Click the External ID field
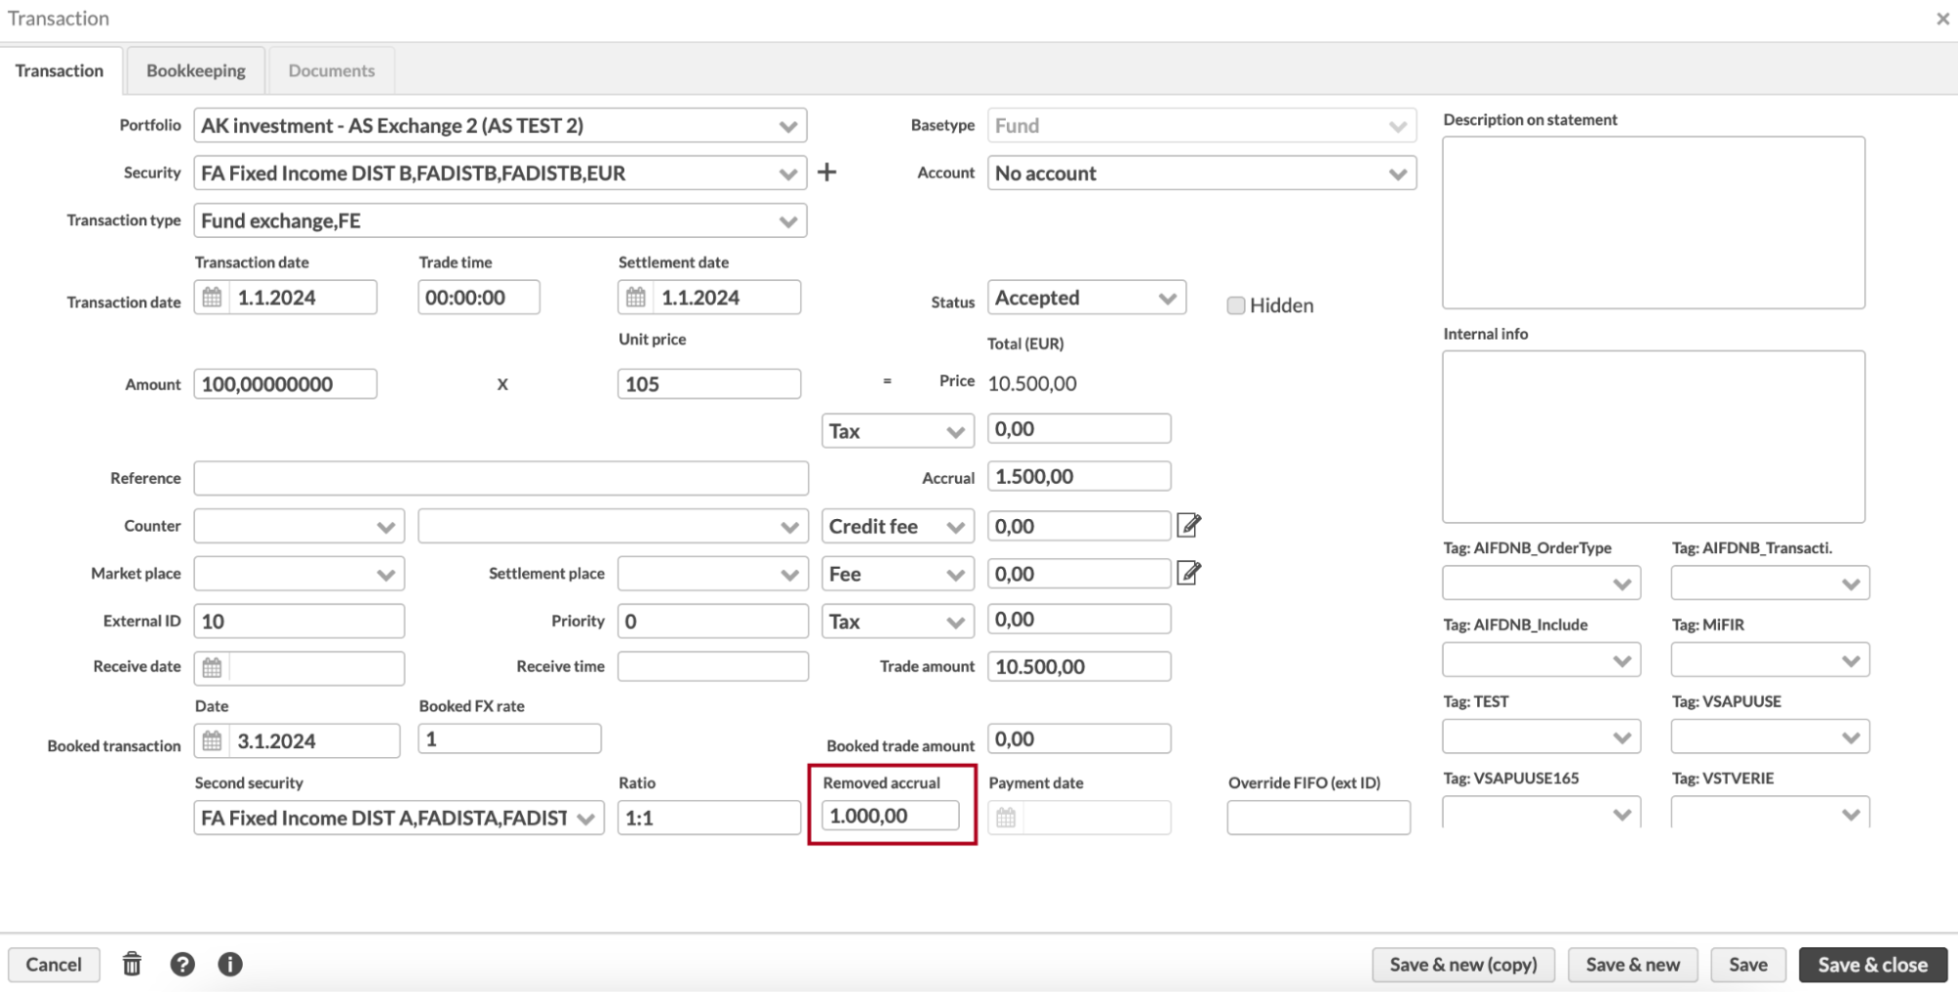The image size is (1958, 993). pyautogui.click(x=299, y=621)
